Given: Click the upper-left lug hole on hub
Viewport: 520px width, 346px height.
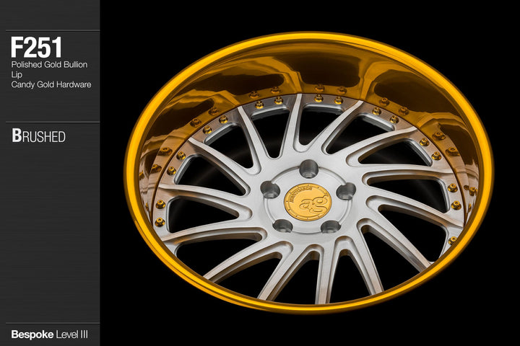Looking at the screenshot, I should pos(270,190).
